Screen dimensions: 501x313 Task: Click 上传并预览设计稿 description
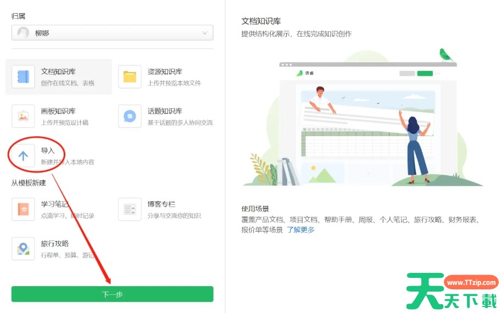click(x=64, y=122)
